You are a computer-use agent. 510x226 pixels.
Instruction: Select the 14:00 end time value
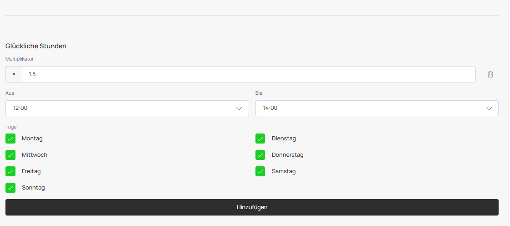tap(270, 108)
